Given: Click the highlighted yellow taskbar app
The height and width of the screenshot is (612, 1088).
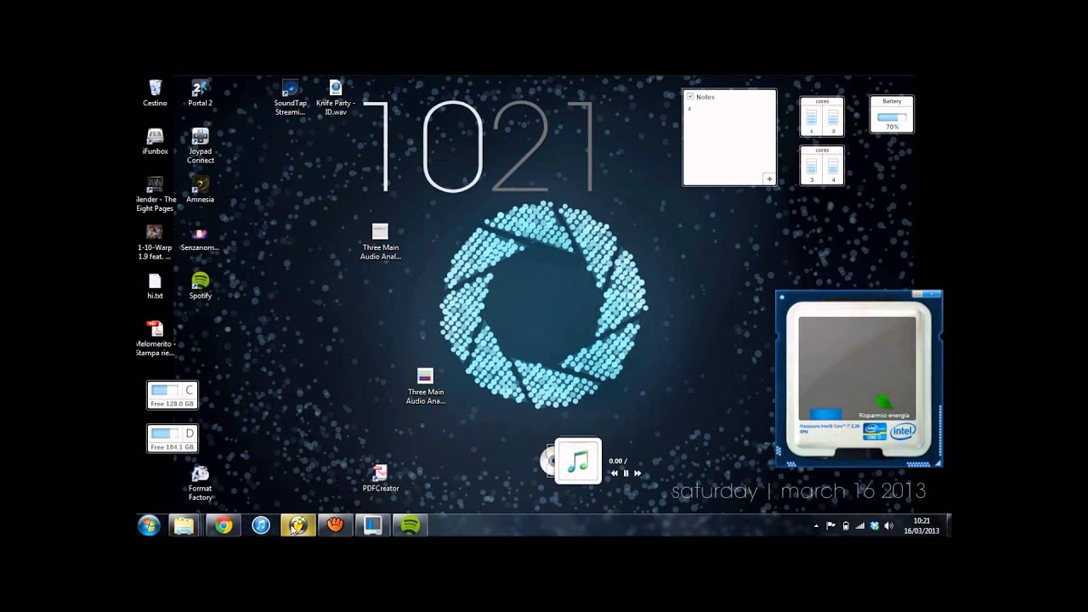Looking at the screenshot, I should click(x=298, y=526).
